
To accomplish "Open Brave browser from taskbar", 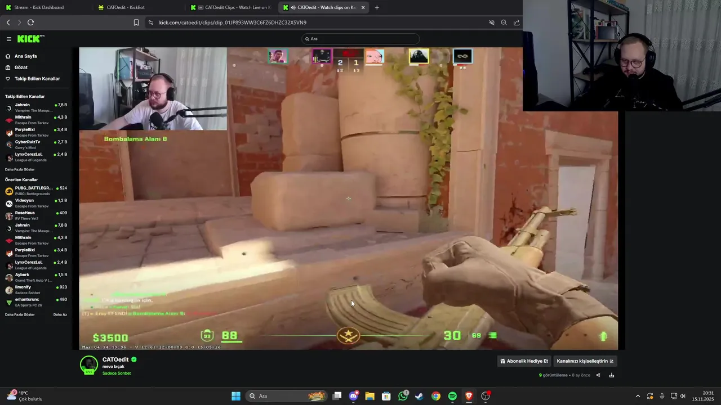I will (469, 396).
